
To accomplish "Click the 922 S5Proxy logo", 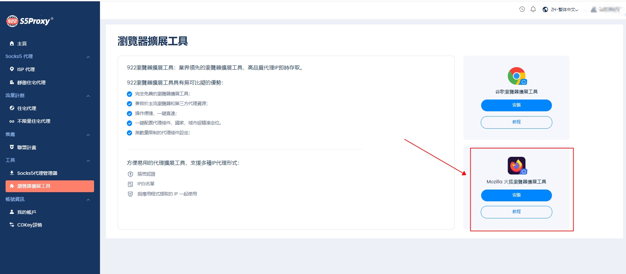I will point(29,21).
